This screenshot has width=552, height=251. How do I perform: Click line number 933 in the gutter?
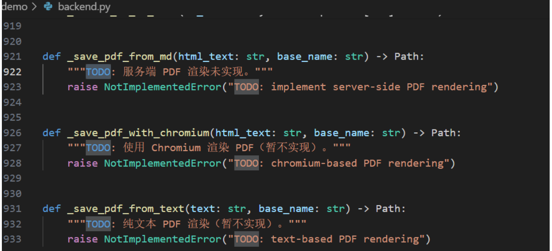12,239
